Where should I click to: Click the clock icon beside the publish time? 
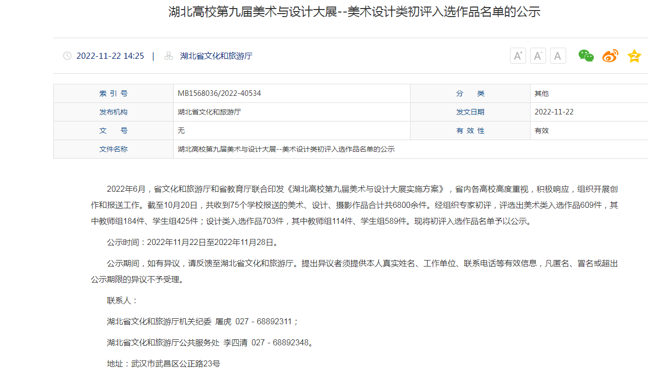coord(67,56)
